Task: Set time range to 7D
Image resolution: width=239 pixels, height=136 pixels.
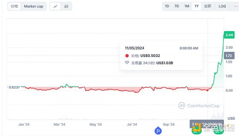Action: coord(177,6)
